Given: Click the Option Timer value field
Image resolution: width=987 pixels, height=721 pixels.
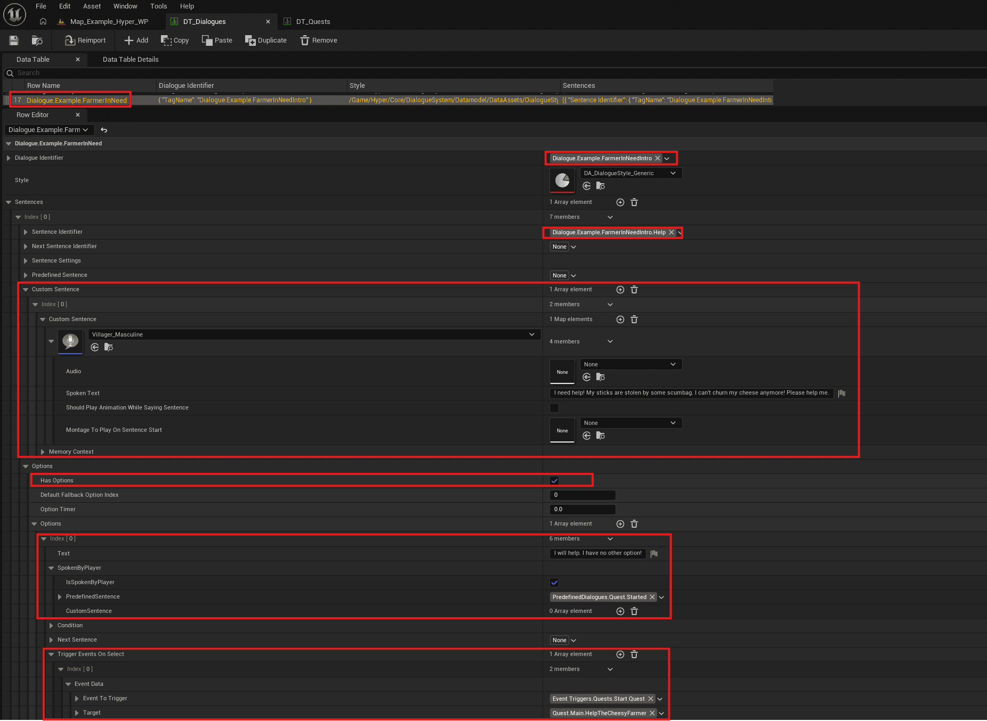Looking at the screenshot, I should pos(583,510).
